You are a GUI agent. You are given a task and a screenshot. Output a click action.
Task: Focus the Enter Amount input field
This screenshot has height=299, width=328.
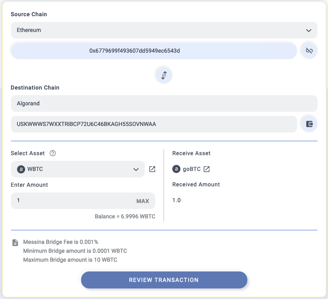[83, 201]
